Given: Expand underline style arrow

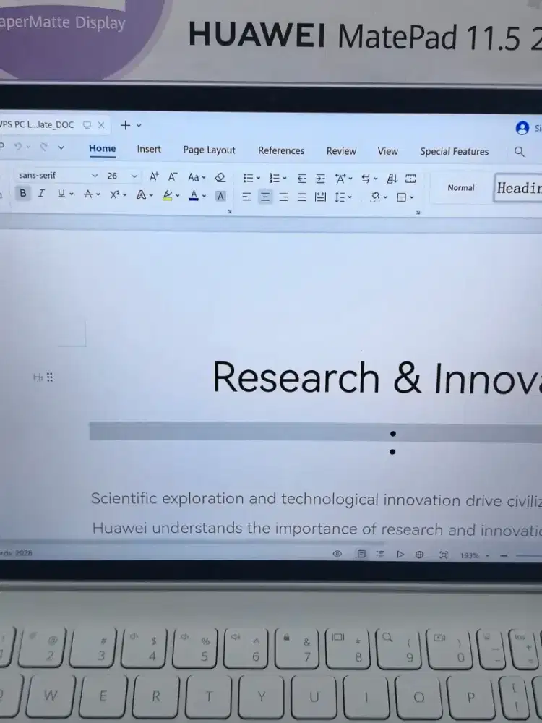Looking at the screenshot, I should [72, 194].
